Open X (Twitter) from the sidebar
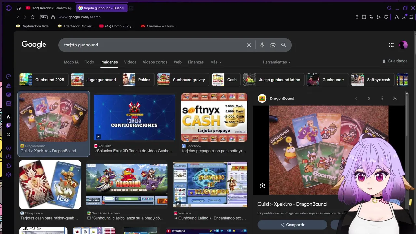Image resolution: width=416 pixels, height=234 pixels. click(9, 134)
